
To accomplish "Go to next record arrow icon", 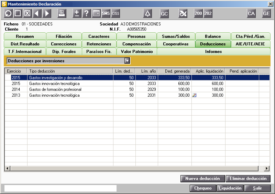I will (x=47, y=13).
